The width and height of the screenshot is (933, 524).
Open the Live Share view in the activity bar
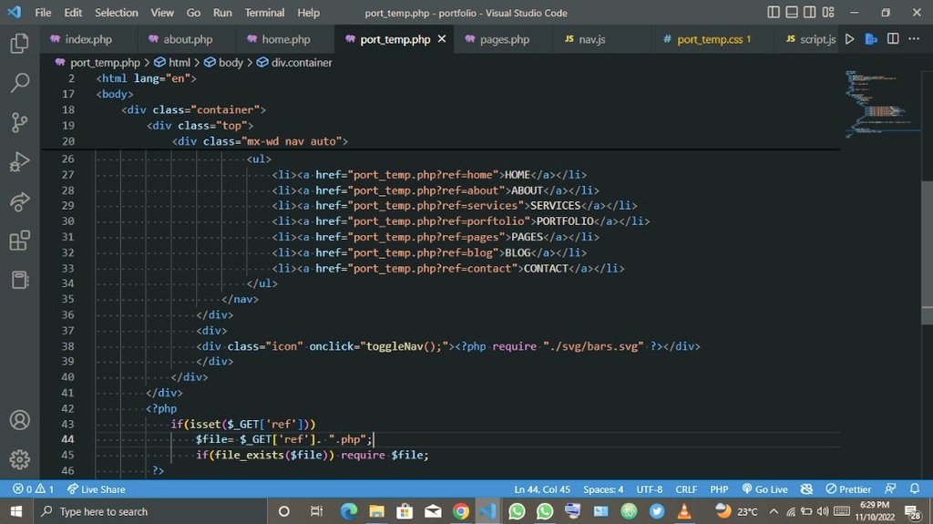click(x=20, y=202)
